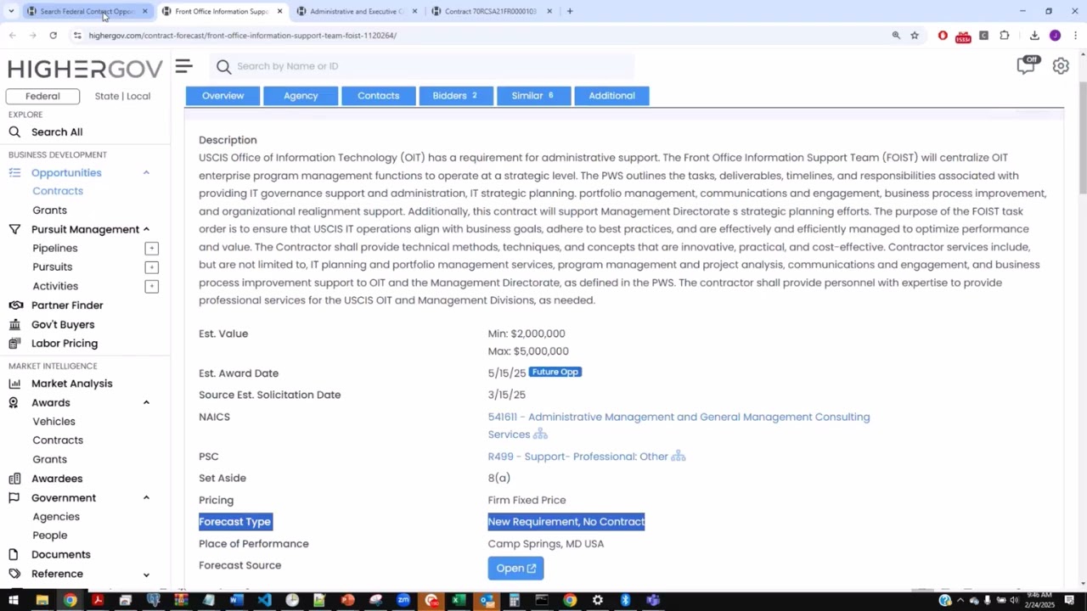Viewport: 1087px width, 611px height.
Task: Click the search magnifier icon in the search bar
Action: coord(223,66)
